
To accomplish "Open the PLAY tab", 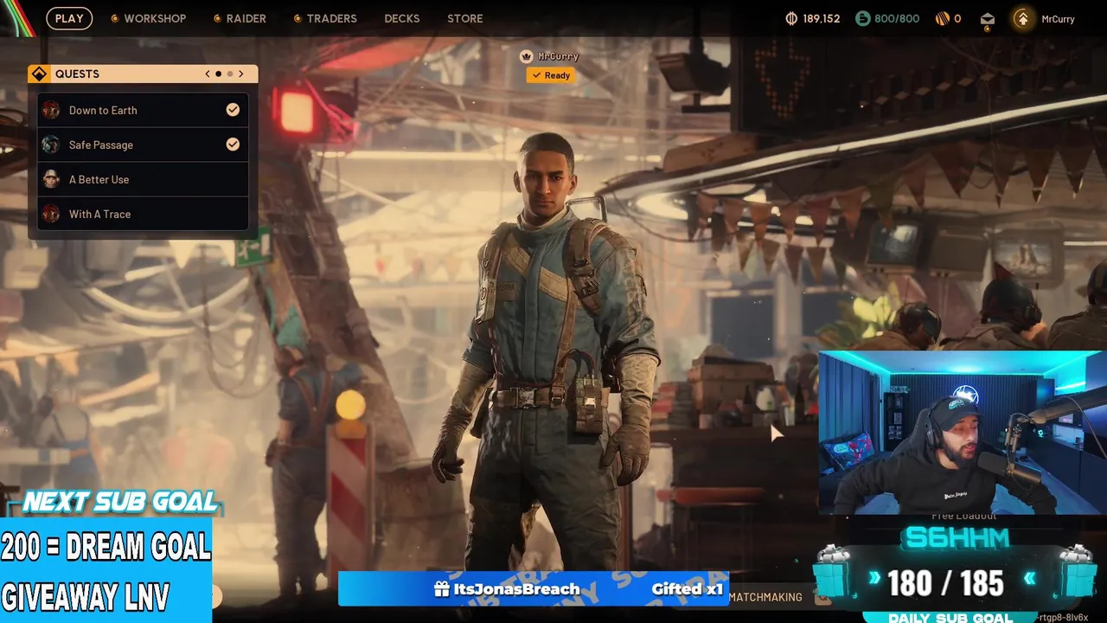I will (69, 18).
